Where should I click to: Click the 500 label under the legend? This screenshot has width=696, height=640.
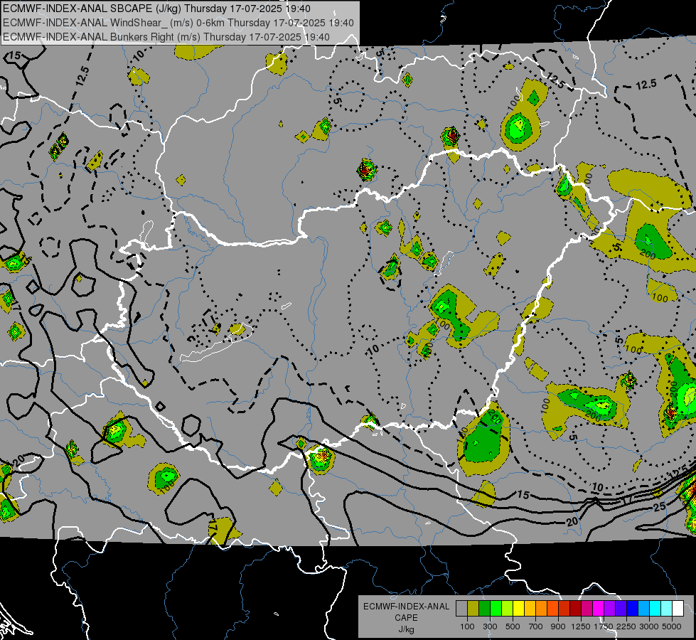[x=513, y=626]
